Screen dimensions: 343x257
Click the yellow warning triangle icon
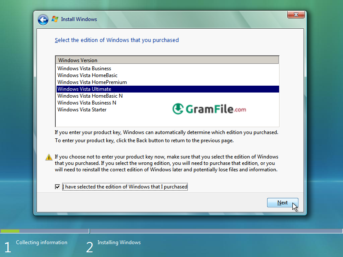(48, 157)
